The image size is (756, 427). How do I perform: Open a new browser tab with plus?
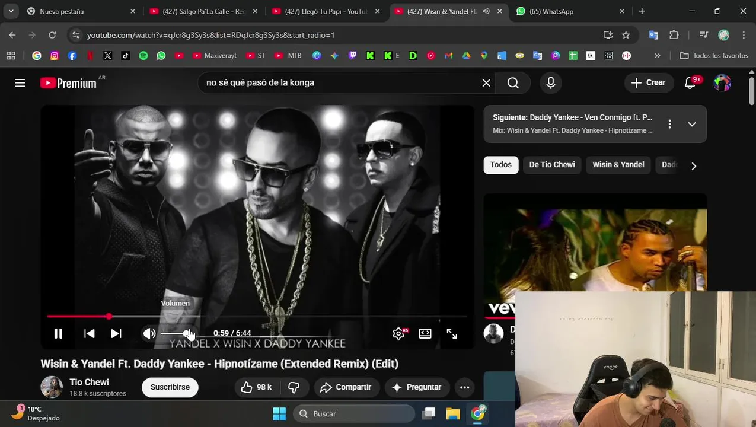tap(642, 11)
